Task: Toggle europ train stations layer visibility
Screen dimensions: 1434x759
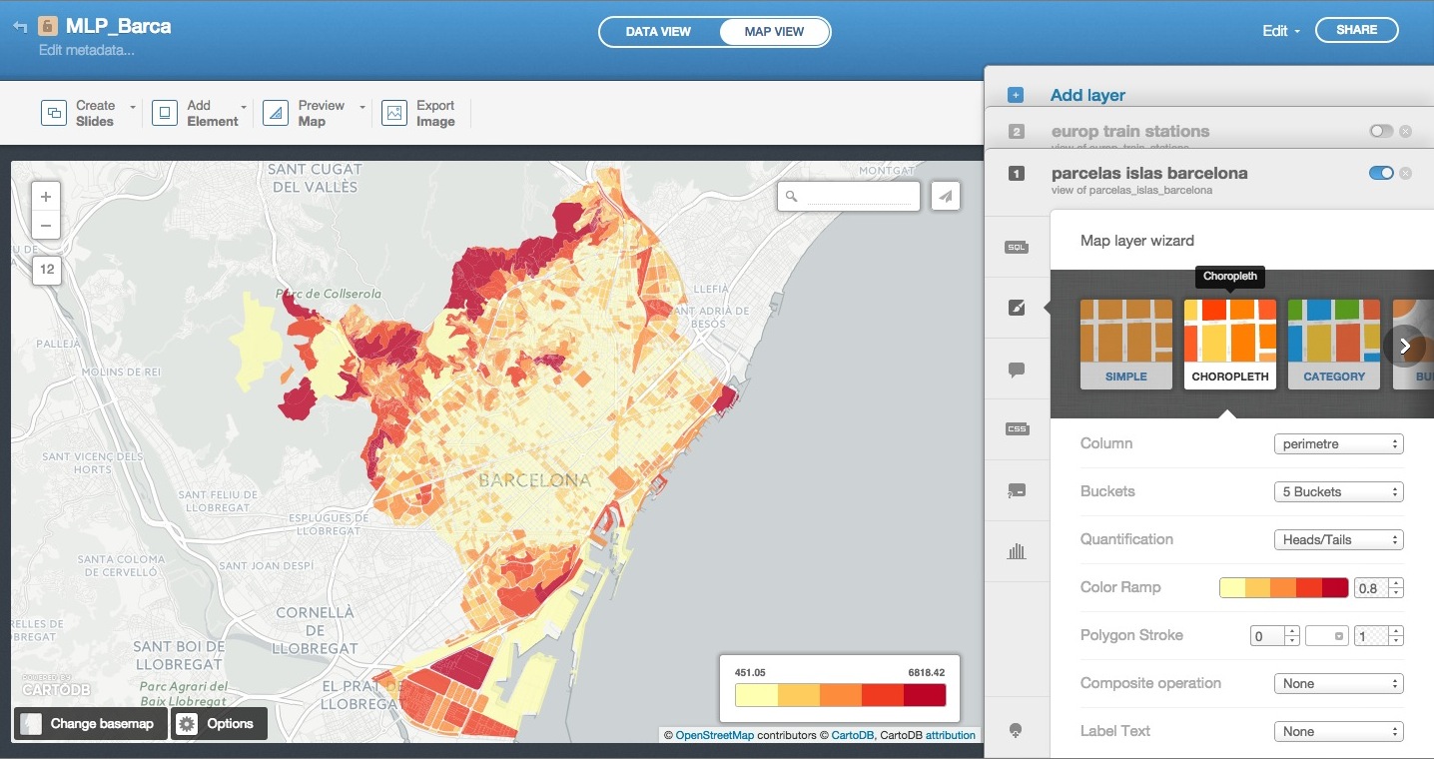Action: 1380,131
